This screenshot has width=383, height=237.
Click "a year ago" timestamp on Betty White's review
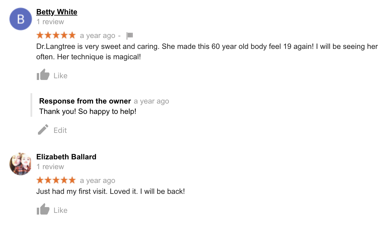97,36
